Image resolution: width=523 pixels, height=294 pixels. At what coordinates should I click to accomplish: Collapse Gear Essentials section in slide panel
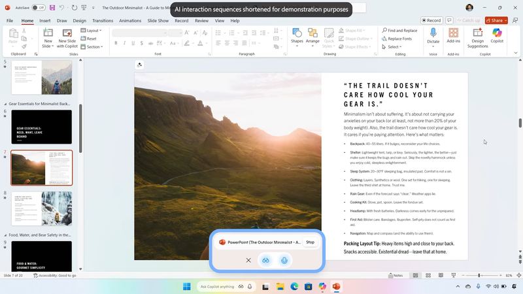pos(5,104)
